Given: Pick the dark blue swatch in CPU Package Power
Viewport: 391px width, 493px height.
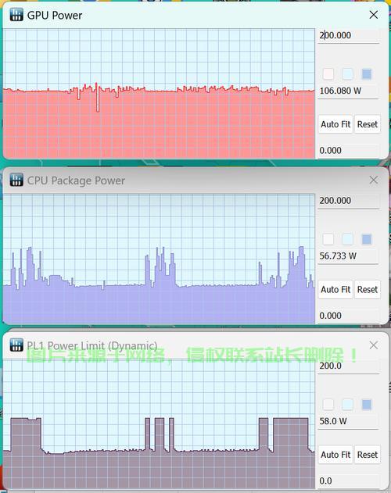Looking at the screenshot, I should (x=367, y=239).
